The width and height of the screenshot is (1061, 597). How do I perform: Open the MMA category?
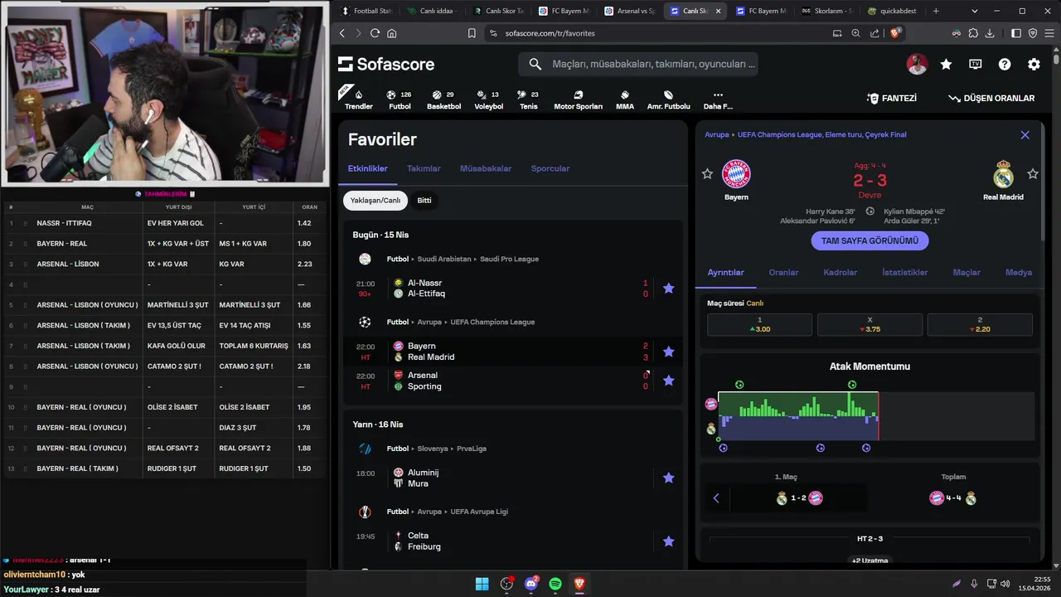pos(624,99)
